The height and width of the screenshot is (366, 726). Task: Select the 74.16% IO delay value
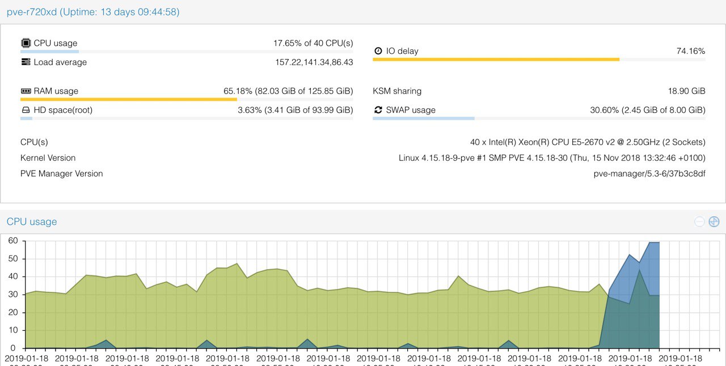coord(691,51)
